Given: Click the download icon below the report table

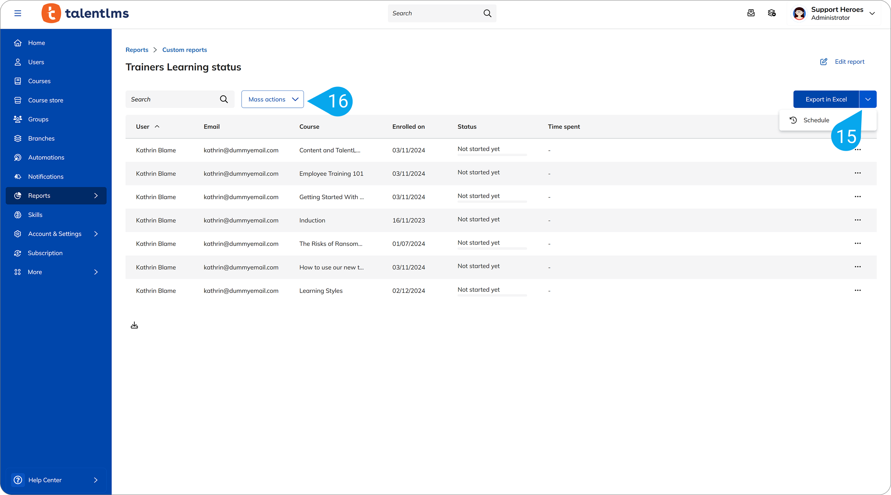Looking at the screenshot, I should click(x=134, y=325).
